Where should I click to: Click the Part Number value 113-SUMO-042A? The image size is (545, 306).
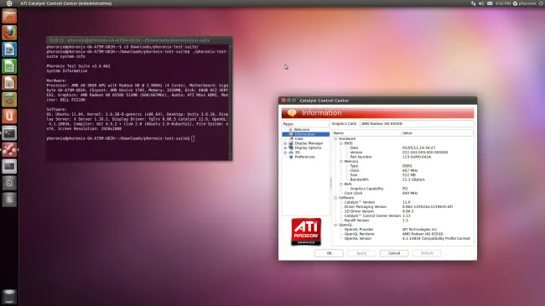[x=417, y=157]
